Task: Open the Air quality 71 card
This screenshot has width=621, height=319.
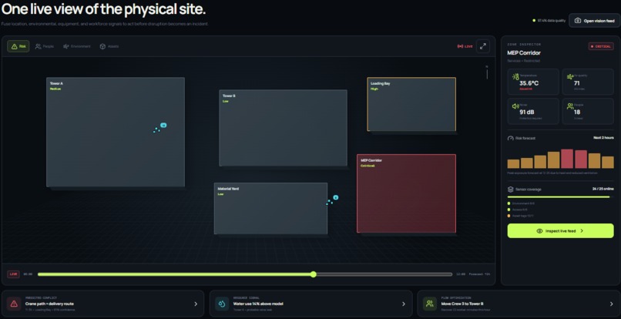Action: pyautogui.click(x=588, y=82)
